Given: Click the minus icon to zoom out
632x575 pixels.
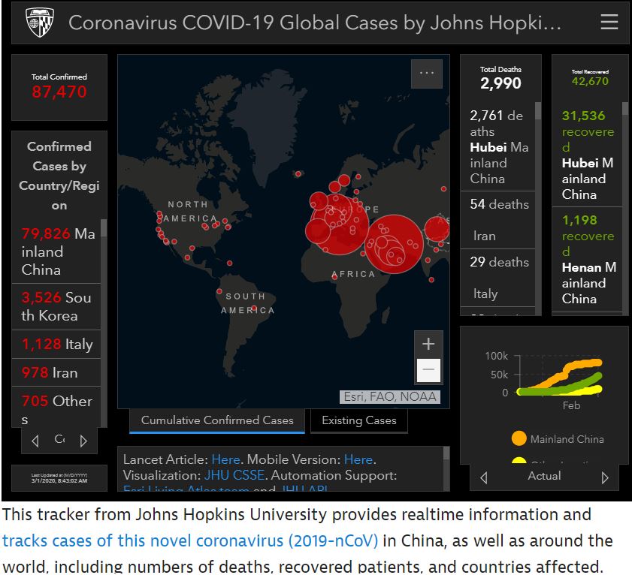Looking at the screenshot, I should [x=428, y=369].
